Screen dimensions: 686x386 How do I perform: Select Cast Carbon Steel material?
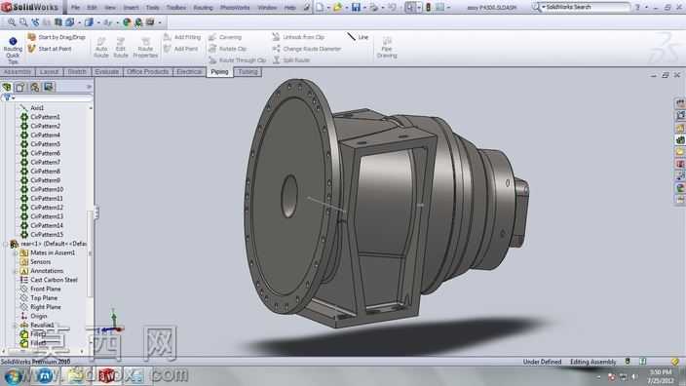pyautogui.click(x=54, y=280)
